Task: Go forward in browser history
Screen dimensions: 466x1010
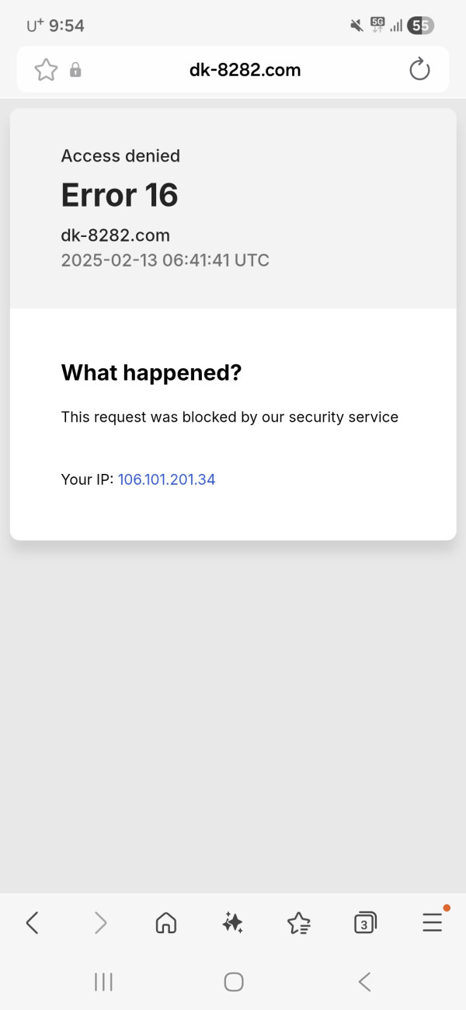Action: (100, 922)
